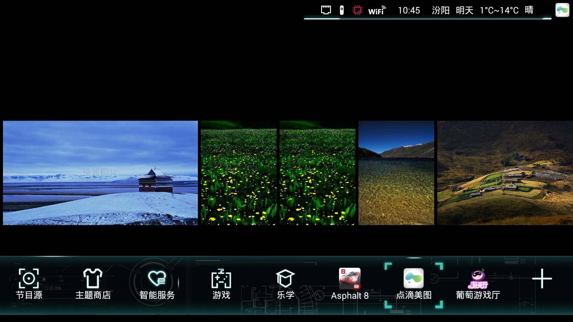Open the clear lake mountain photo

pos(396,173)
